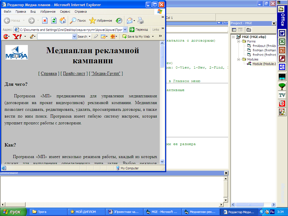Click the tree icon in Office bar
The height and width of the screenshot is (216, 288).
282,86
